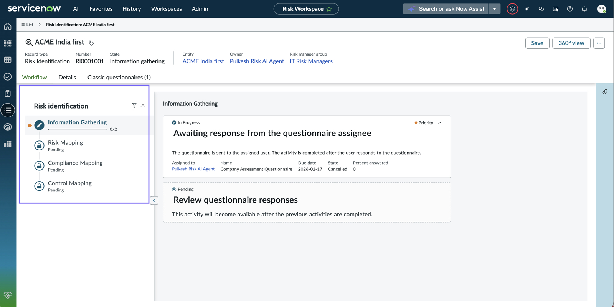This screenshot has height=307, width=614.
Task: Click the Risk Mapping lock icon
Action: (39, 145)
